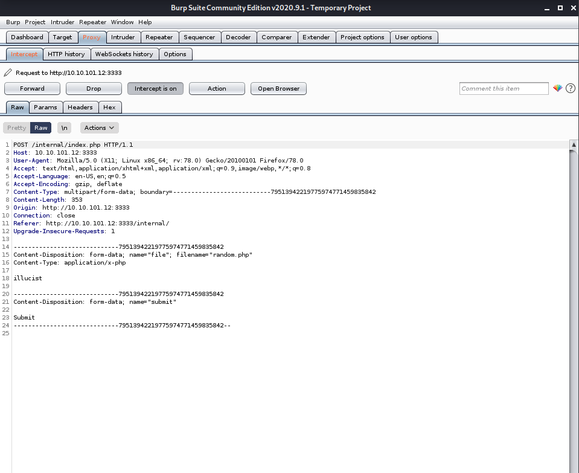This screenshot has height=473, width=579.
Task: Select the Proxy tab
Action: [x=92, y=37]
